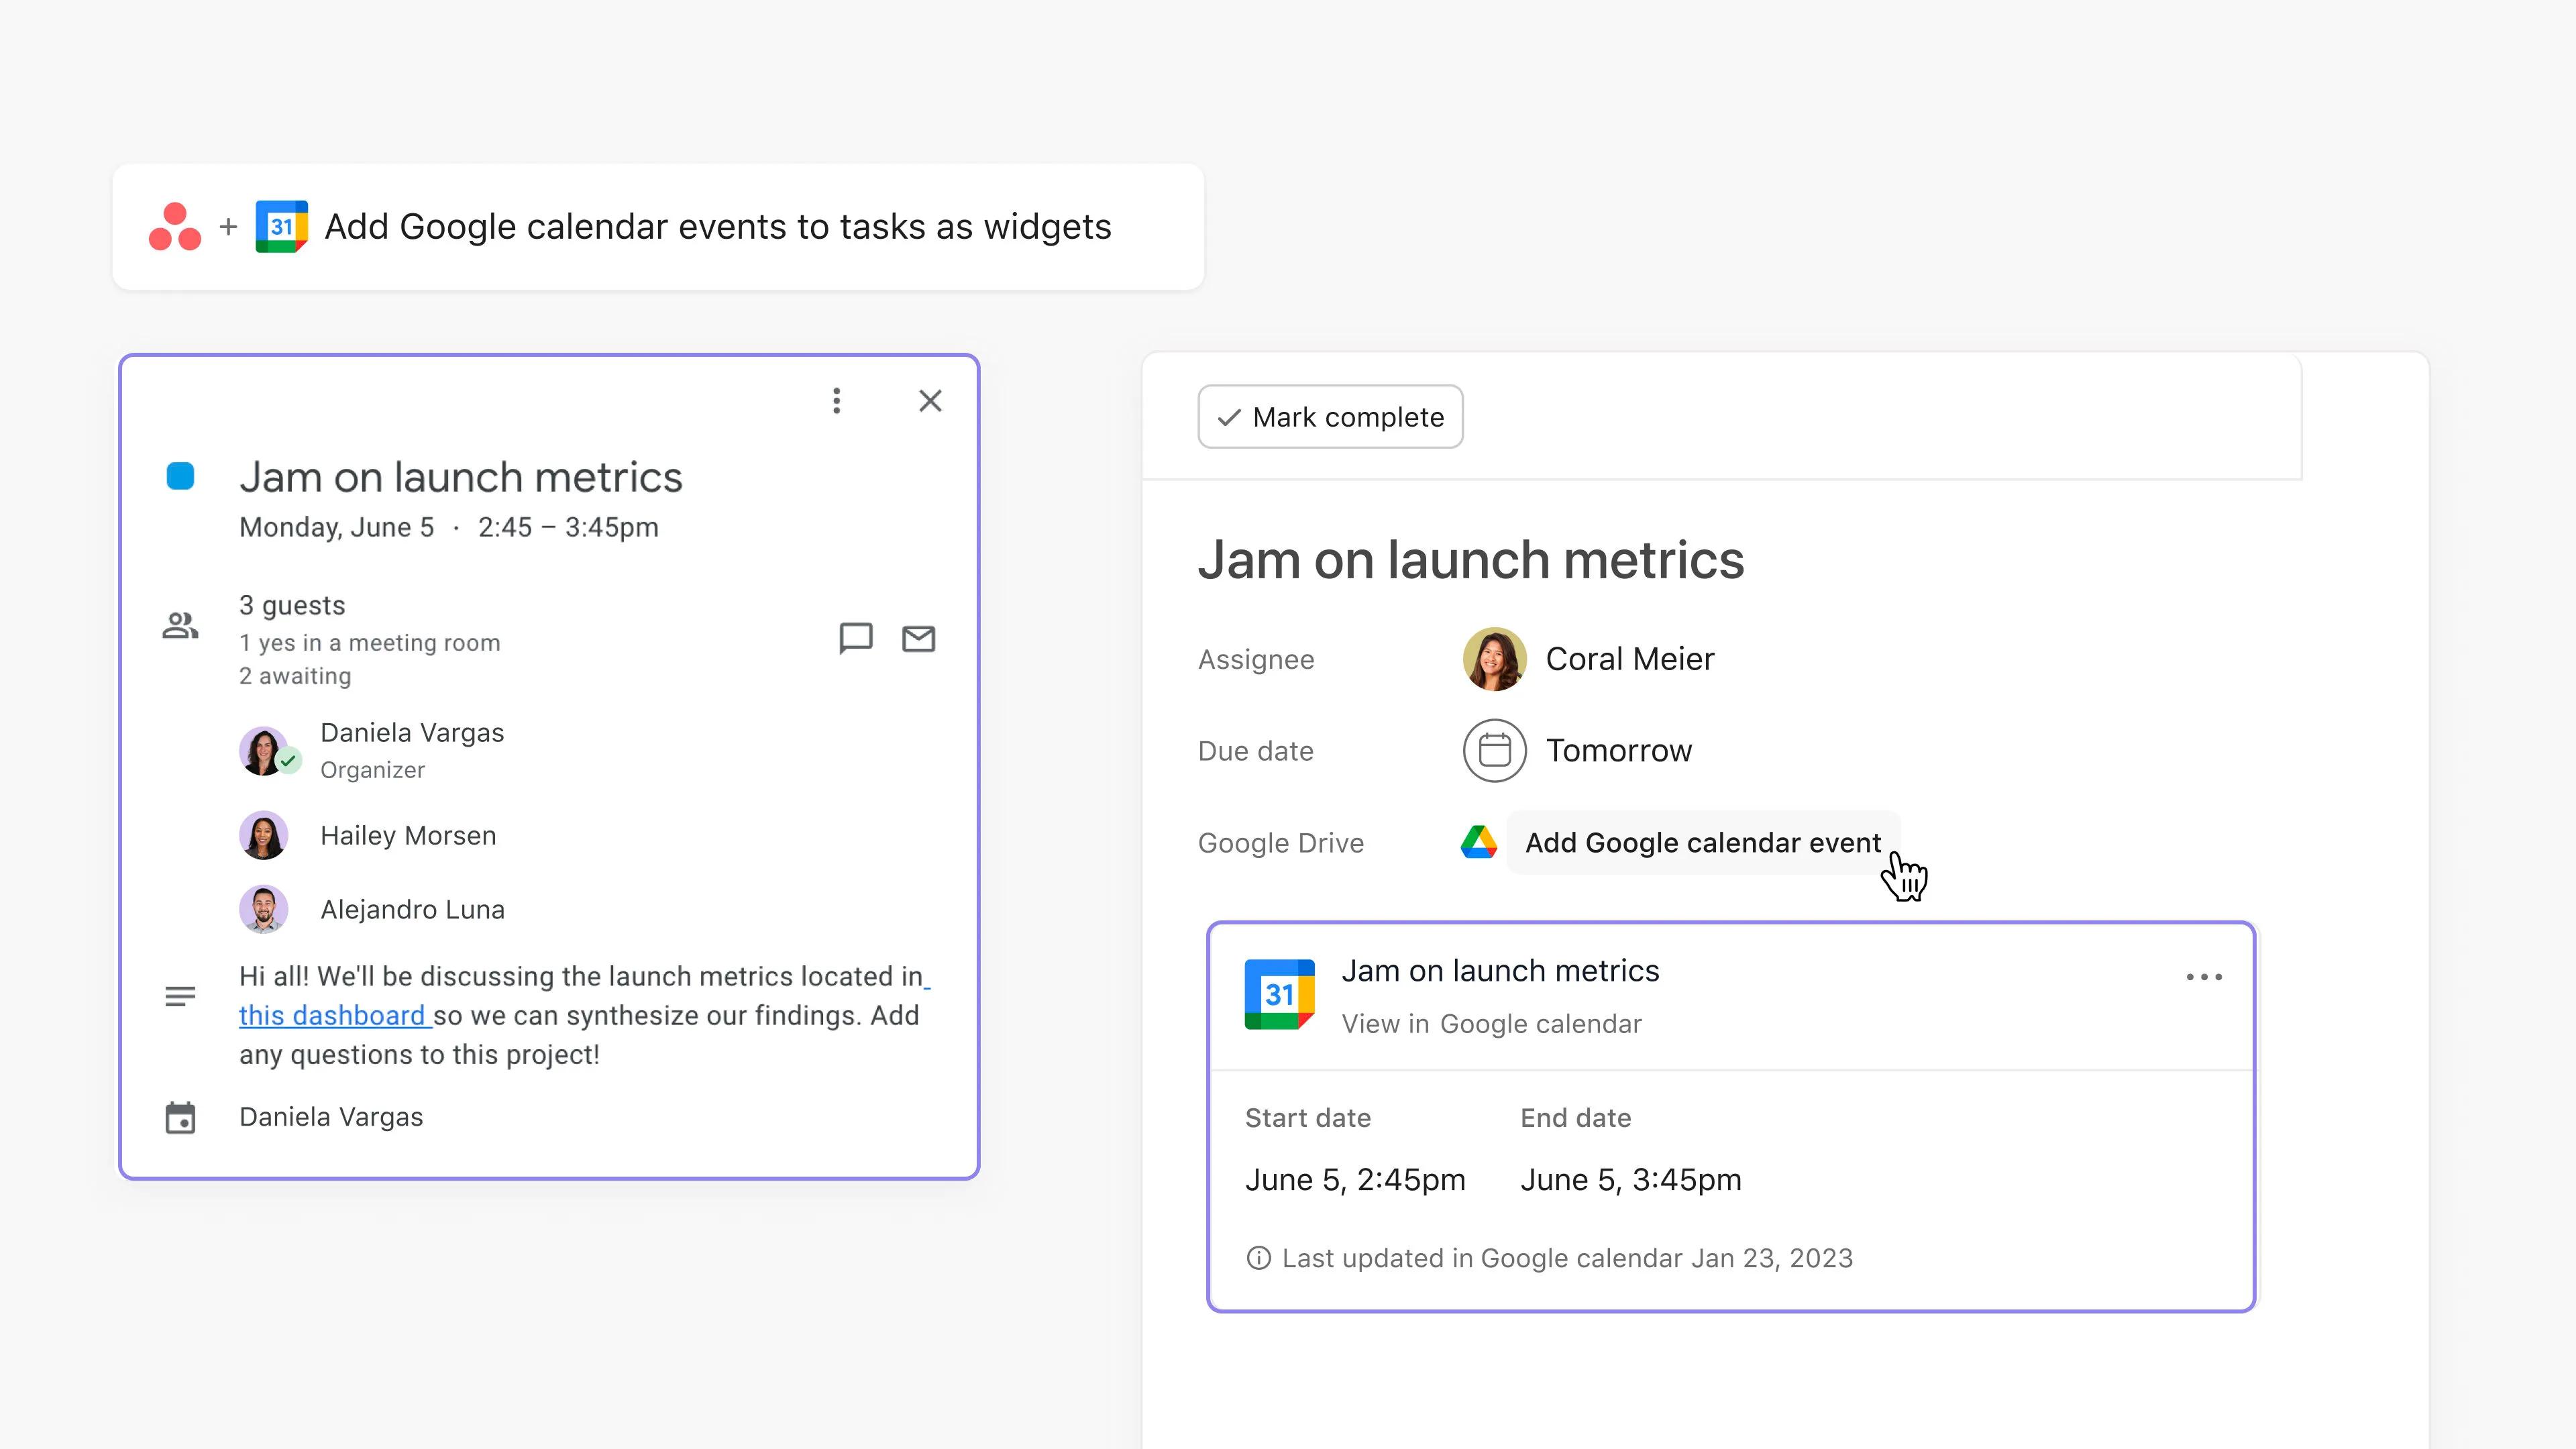Select Hailey Morsen in guest list
The width and height of the screenshot is (2576, 1449).
point(408,835)
